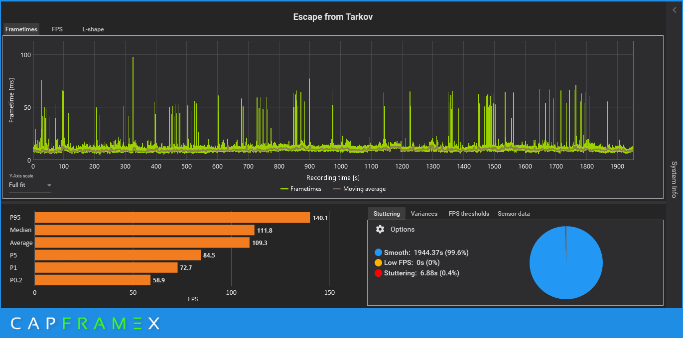The width and height of the screenshot is (683, 338).
Task: Click the 84.5 P5 value label
Action: [209, 255]
